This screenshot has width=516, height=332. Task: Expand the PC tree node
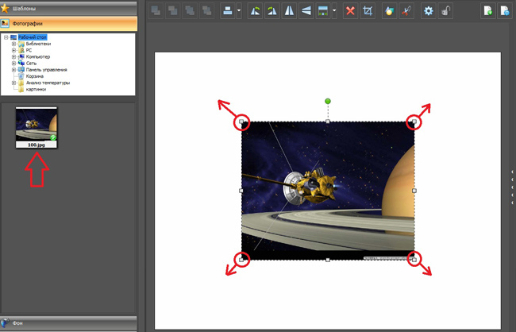[13, 50]
